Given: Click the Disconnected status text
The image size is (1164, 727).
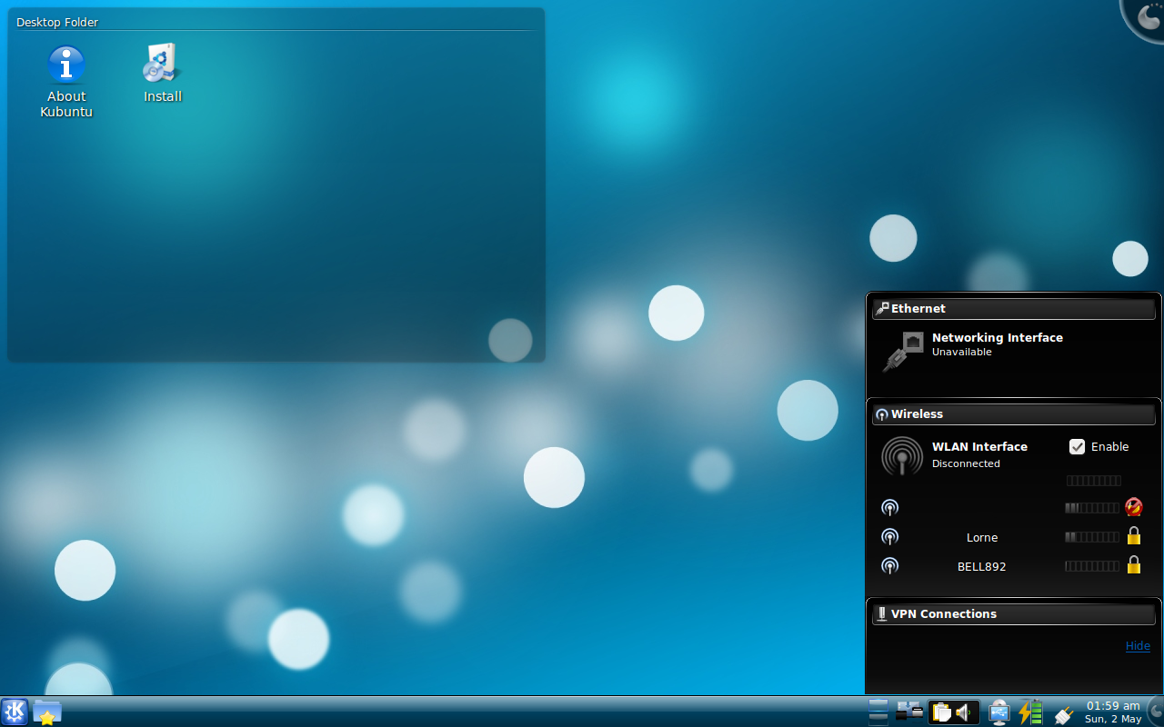Looking at the screenshot, I should (x=966, y=463).
